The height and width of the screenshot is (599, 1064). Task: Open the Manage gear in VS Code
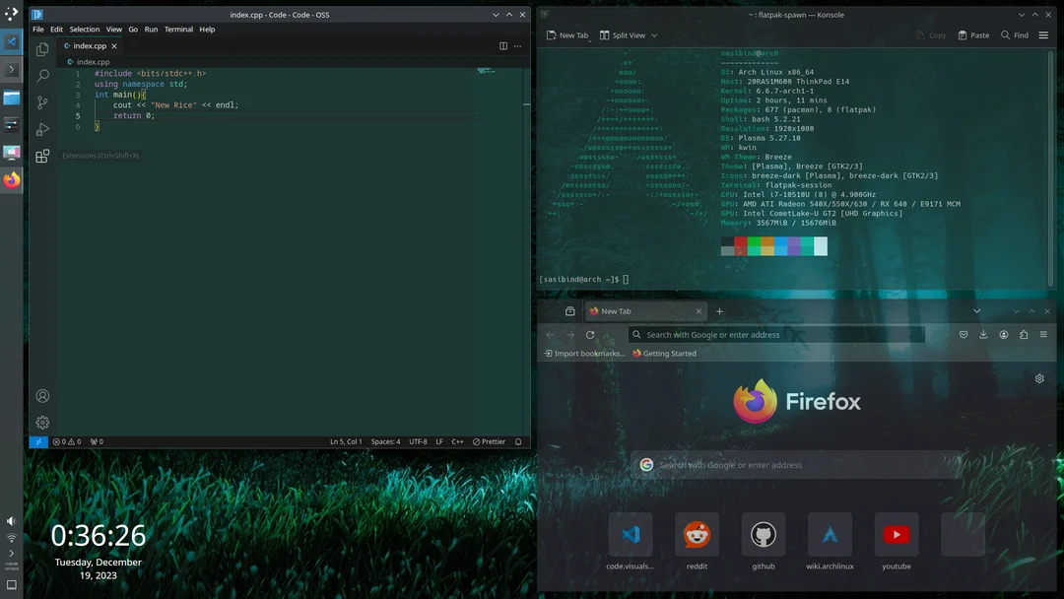pyautogui.click(x=42, y=422)
